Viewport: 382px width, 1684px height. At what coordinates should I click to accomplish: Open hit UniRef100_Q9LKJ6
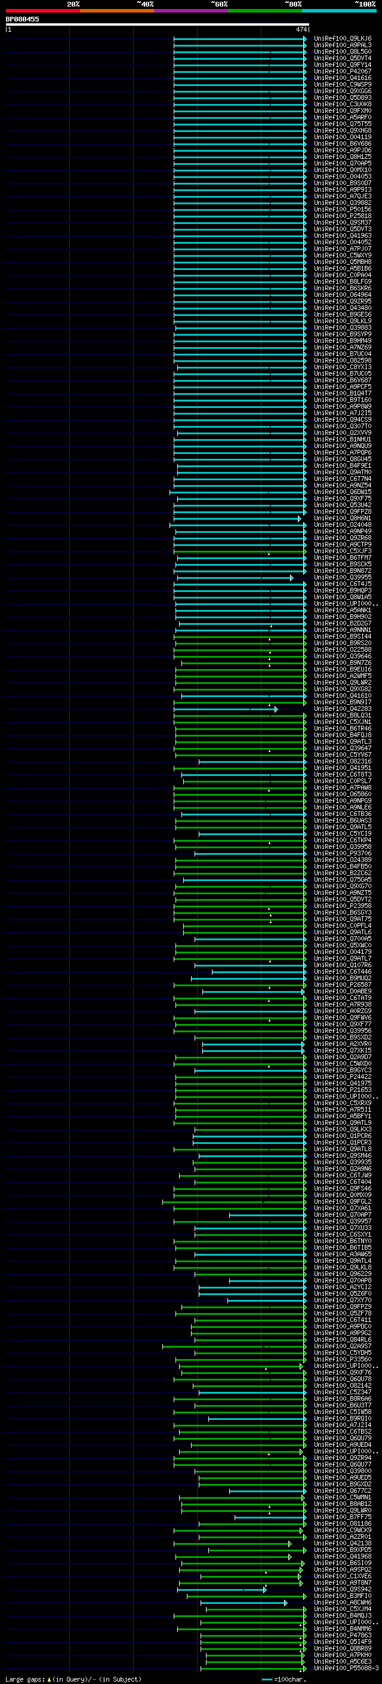coord(343,39)
